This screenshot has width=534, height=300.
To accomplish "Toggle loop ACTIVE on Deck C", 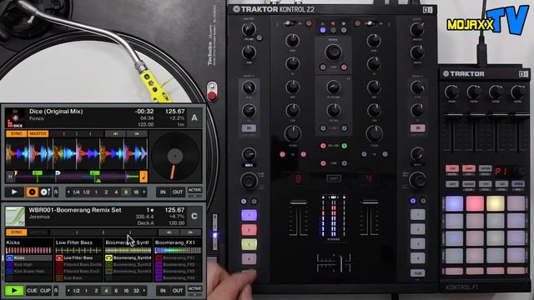I will point(194,288).
